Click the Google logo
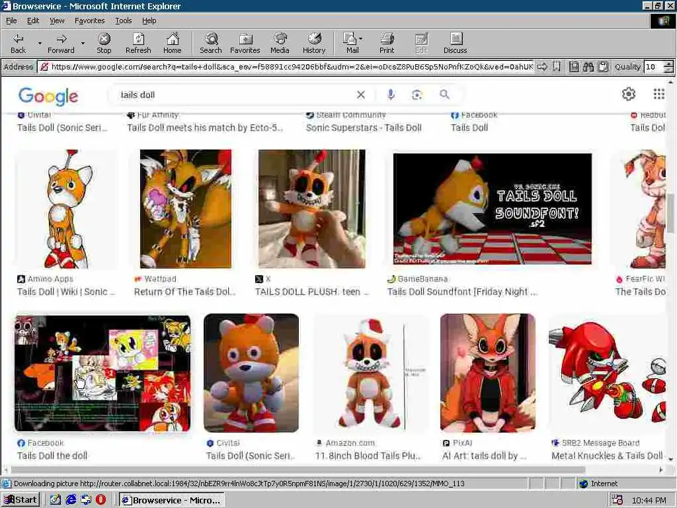Viewport: 677px width, 508px height. (48, 96)
